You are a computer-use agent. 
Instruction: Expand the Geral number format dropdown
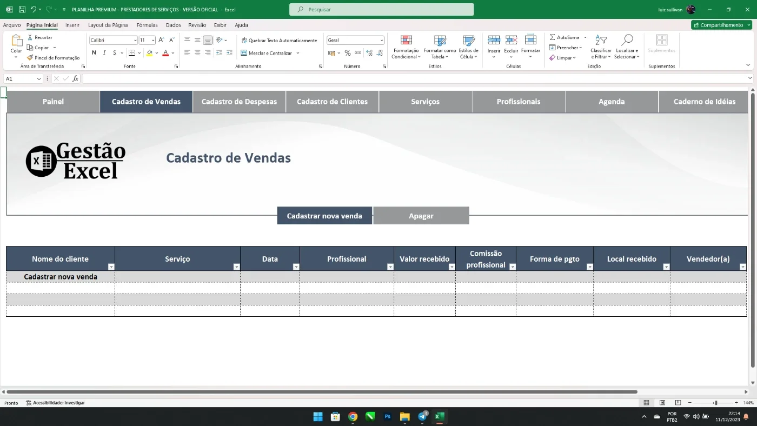(x=381, y=40)
